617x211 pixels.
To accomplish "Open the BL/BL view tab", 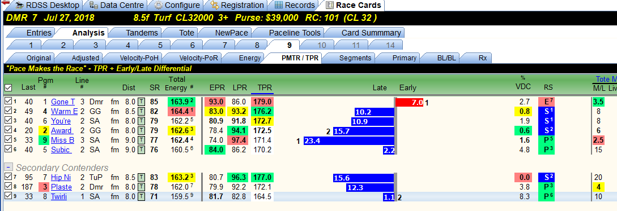I will 446,58.
